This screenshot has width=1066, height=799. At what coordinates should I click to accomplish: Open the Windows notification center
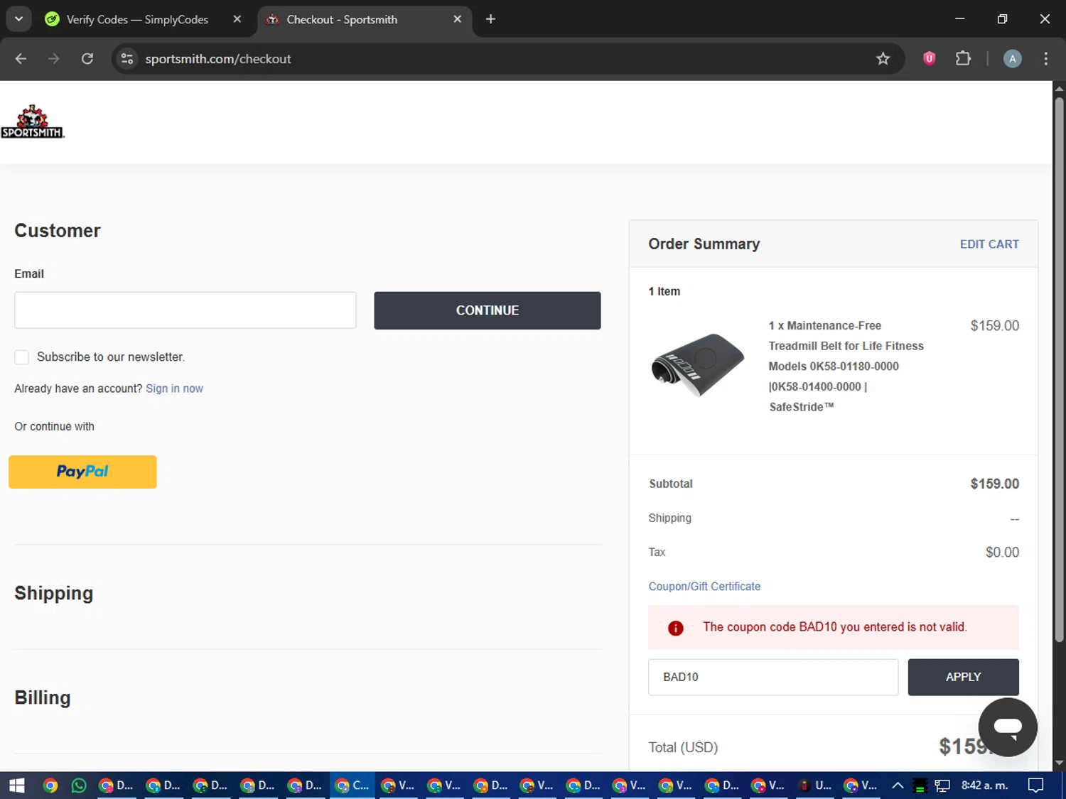[x=1036, y=786]
